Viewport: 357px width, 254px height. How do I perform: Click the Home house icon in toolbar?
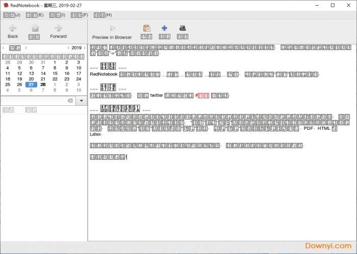point(34,32)
